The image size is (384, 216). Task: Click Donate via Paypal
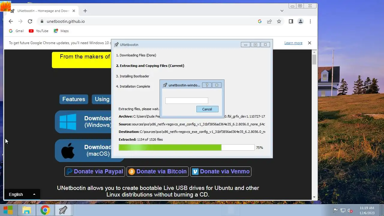pyautogui.click(x=95, y=171)
